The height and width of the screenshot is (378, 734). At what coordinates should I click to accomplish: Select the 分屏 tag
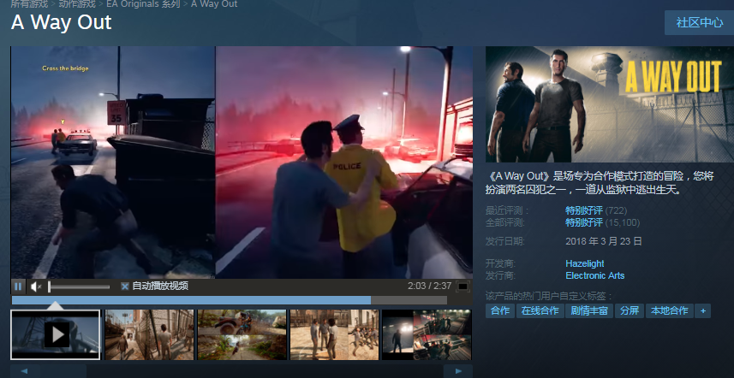[630, 310]
